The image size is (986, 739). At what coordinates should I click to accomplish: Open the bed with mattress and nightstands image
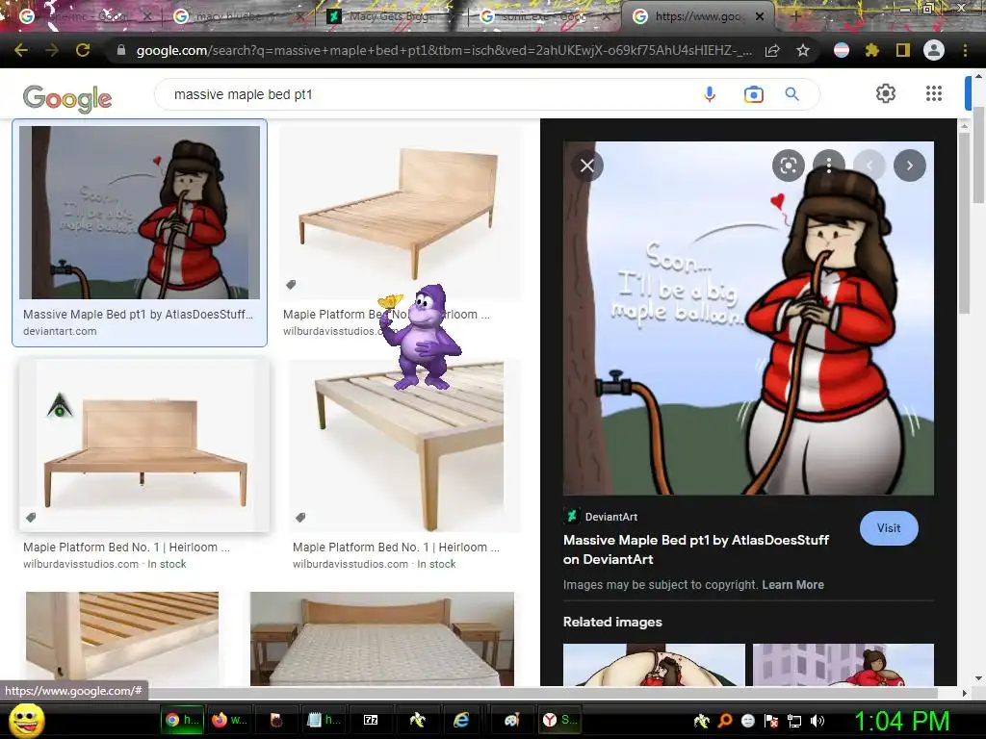382,639
